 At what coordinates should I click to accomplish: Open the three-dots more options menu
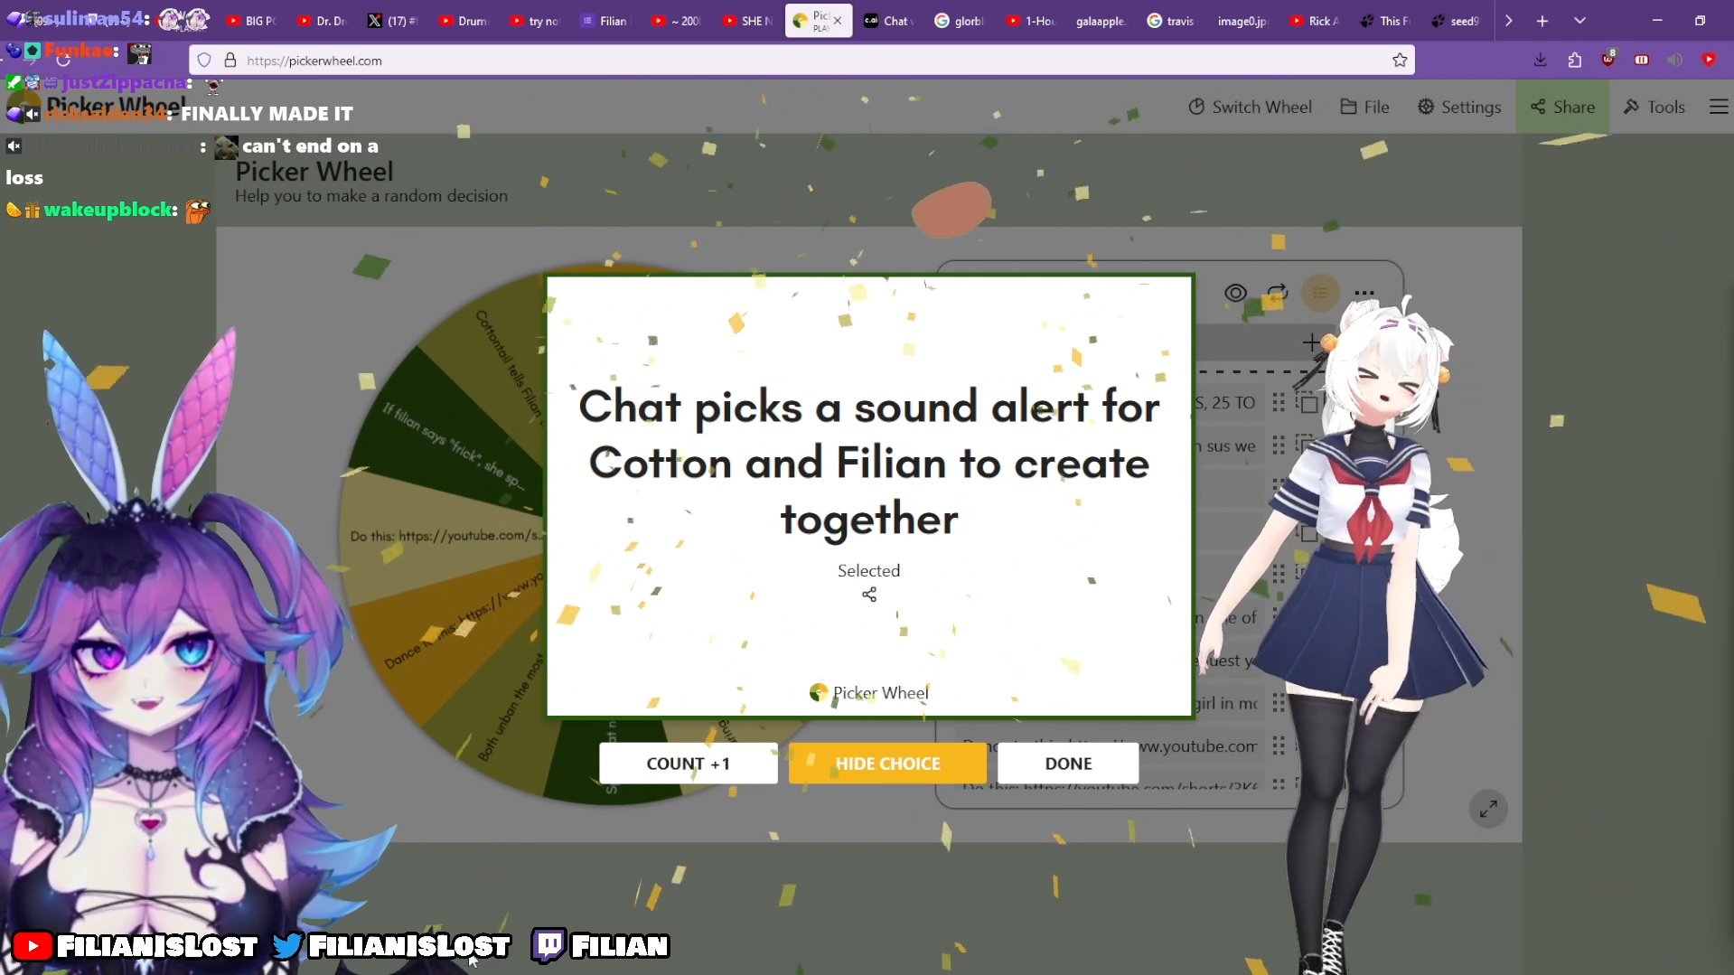1364,293
